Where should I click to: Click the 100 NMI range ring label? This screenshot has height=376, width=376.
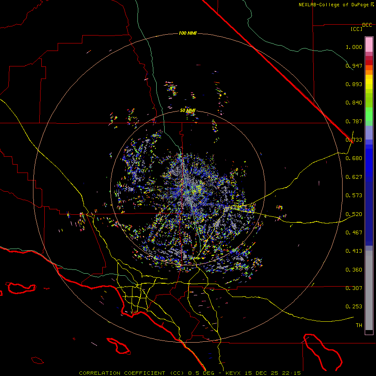188,33
